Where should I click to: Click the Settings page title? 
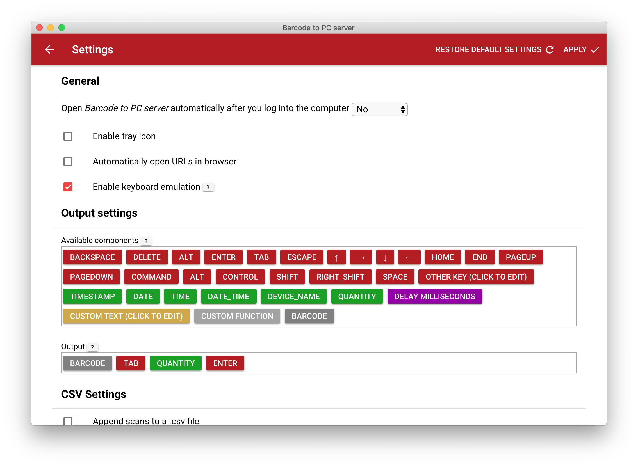click(92, 50)
